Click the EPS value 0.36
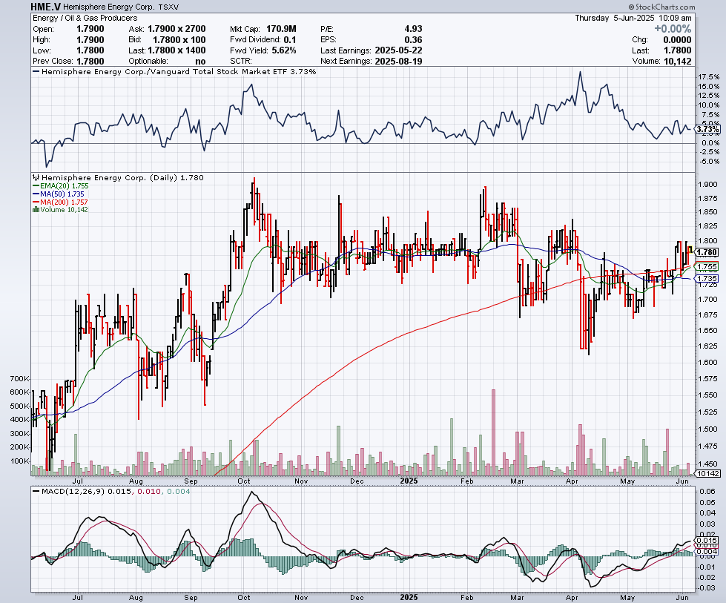The height and width of the screenshot is (603, 726). coord(413,40)
